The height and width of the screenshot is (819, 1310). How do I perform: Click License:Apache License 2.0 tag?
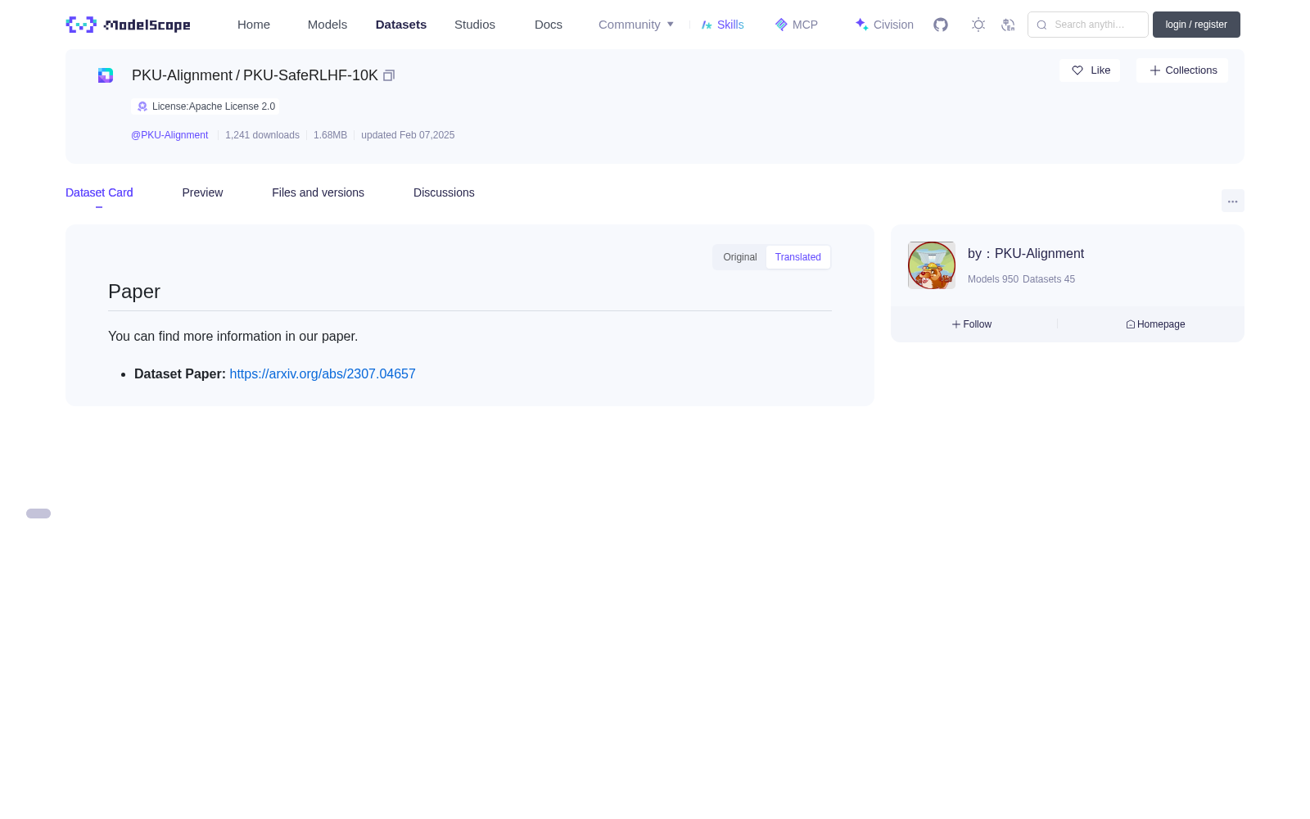(206, 106)
